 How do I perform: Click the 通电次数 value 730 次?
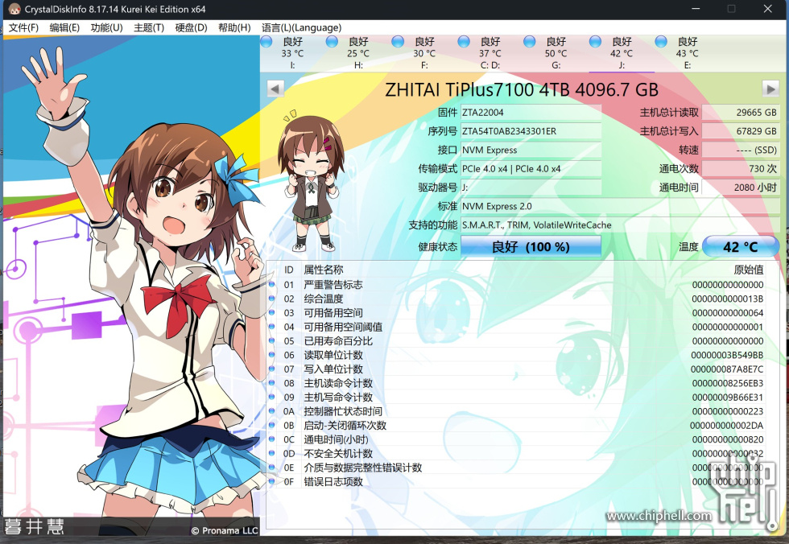pos(741,169)
